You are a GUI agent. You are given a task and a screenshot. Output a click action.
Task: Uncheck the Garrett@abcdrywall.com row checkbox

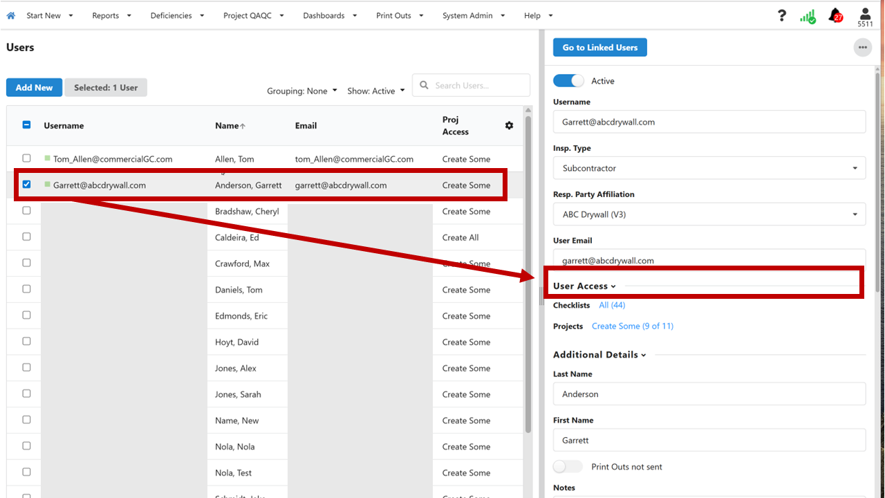[x=26, y=185]
